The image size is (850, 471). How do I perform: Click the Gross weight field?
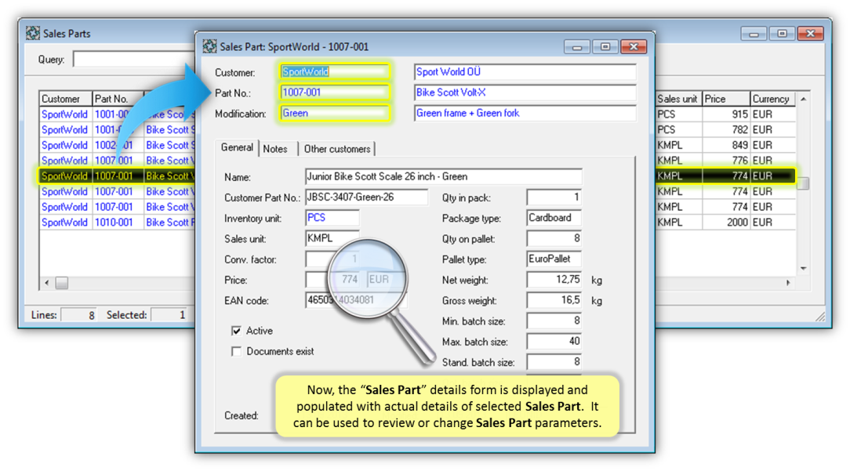tap(554, 300)
